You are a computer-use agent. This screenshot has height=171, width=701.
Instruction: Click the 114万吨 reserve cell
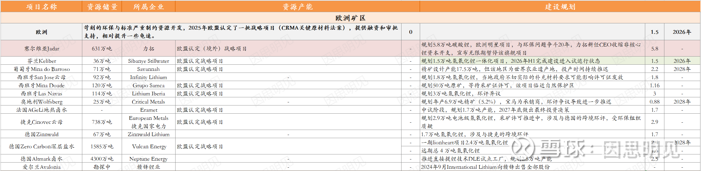tap(102, 93)
